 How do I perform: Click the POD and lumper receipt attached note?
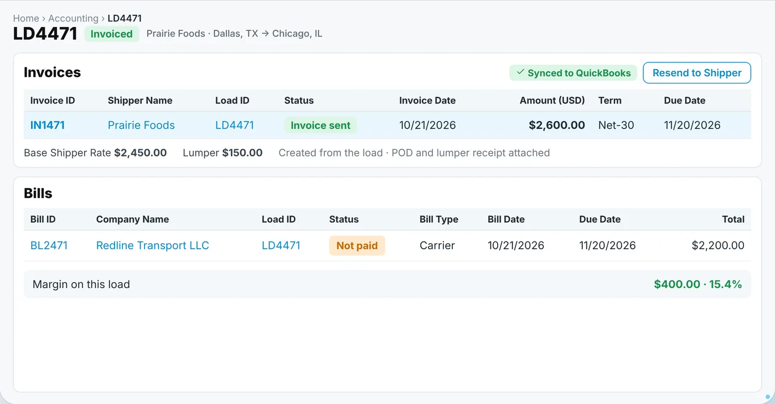point(471,153)
